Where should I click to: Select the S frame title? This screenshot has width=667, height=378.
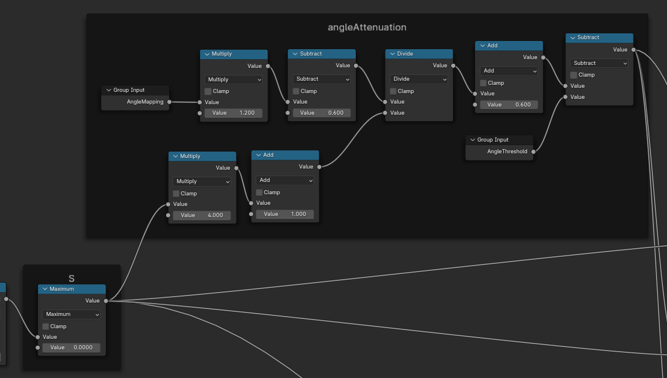click(71, 279)
